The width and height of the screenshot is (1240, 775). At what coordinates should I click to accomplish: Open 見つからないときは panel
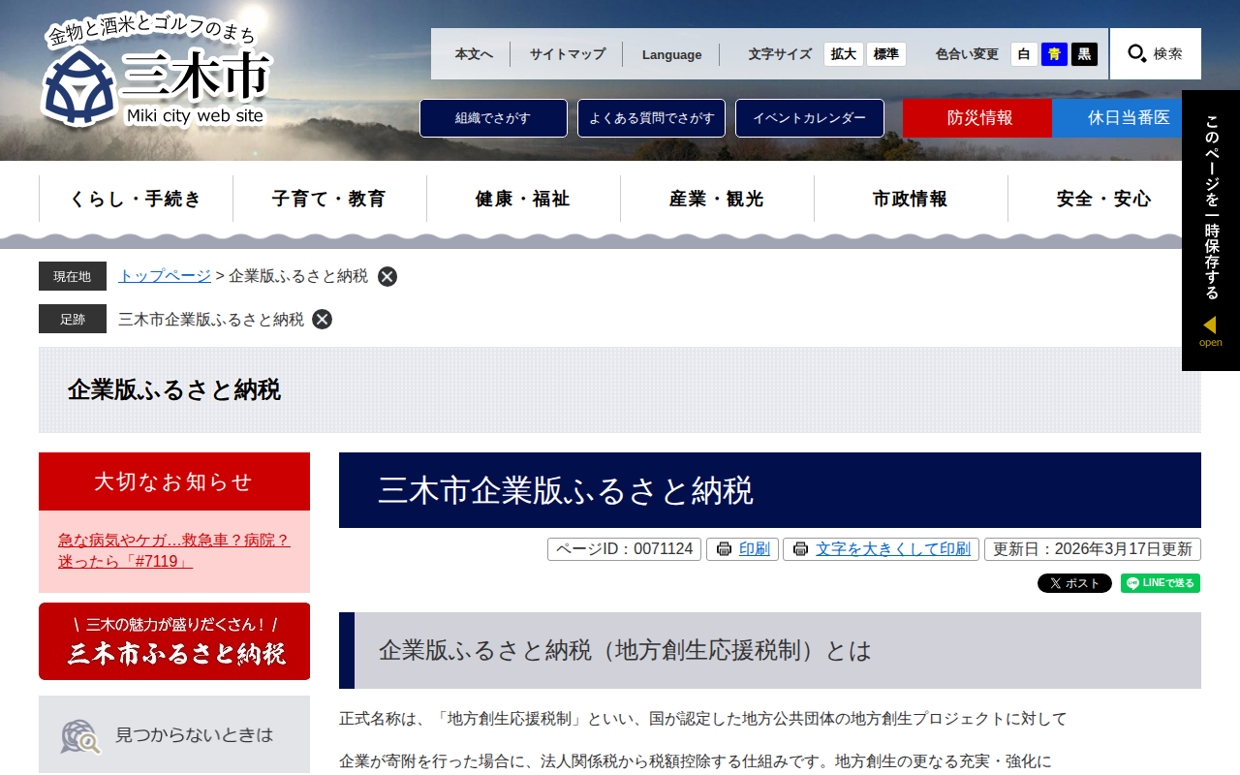174,735
